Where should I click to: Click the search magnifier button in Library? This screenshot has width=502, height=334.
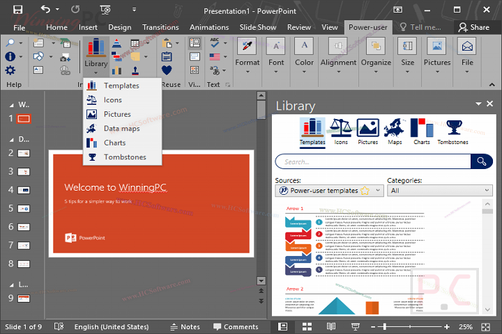click(482, 161)
